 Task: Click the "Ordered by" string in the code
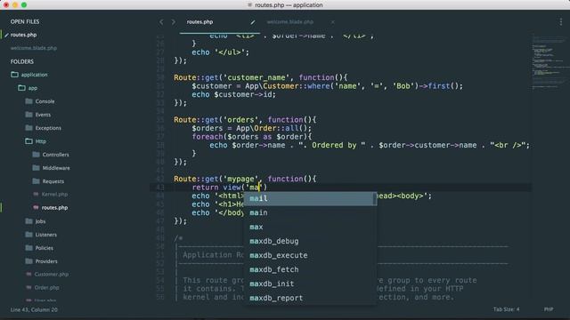pyautogui.click(x=332, y=145)
